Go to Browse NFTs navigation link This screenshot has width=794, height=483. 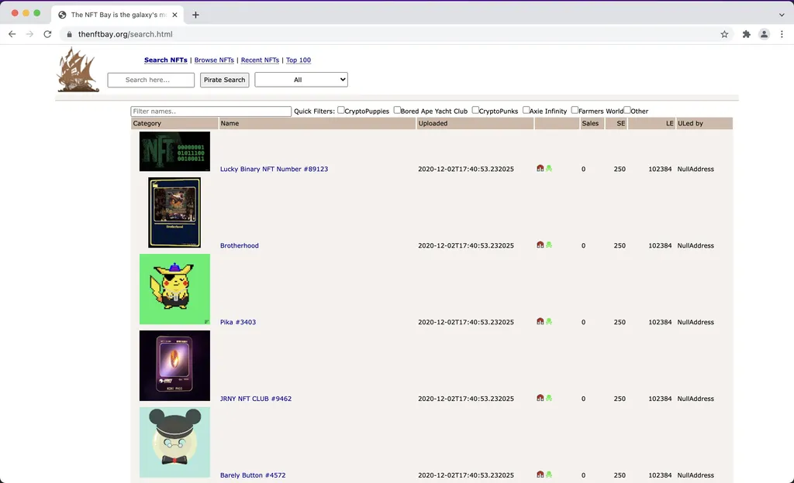click(214, 60)
